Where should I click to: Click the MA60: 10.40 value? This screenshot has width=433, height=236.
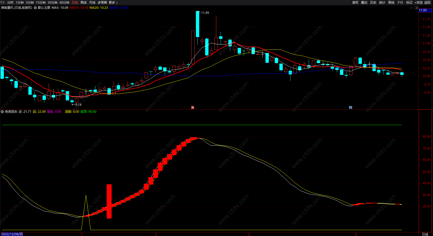[119, 8]
